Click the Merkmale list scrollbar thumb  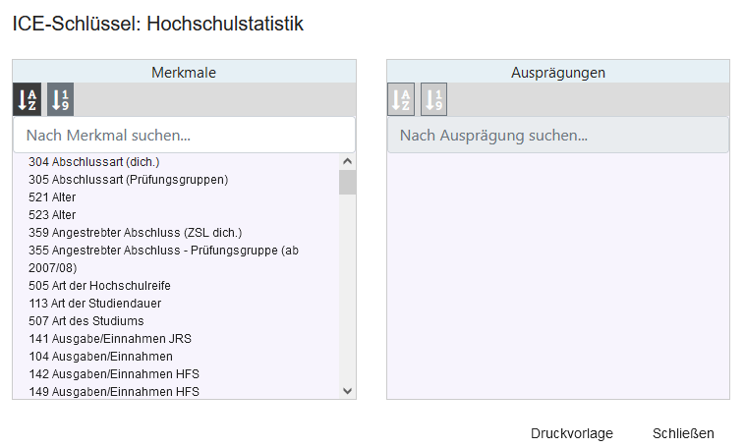point(347,182)
